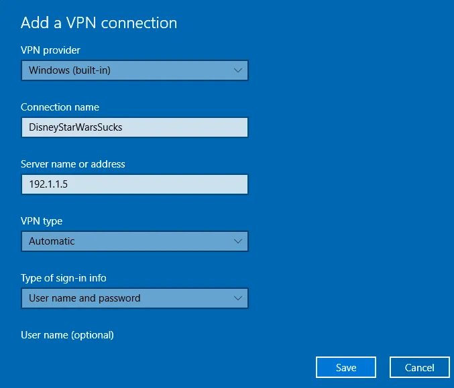Click the Add a VPN connection heading
454x388 pixels.
coord(99,23)
